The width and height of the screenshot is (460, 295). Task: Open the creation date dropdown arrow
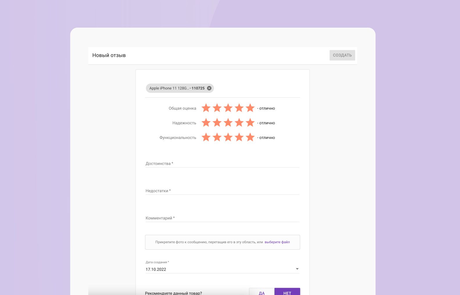pyautogui.click(x=297, y=269)
